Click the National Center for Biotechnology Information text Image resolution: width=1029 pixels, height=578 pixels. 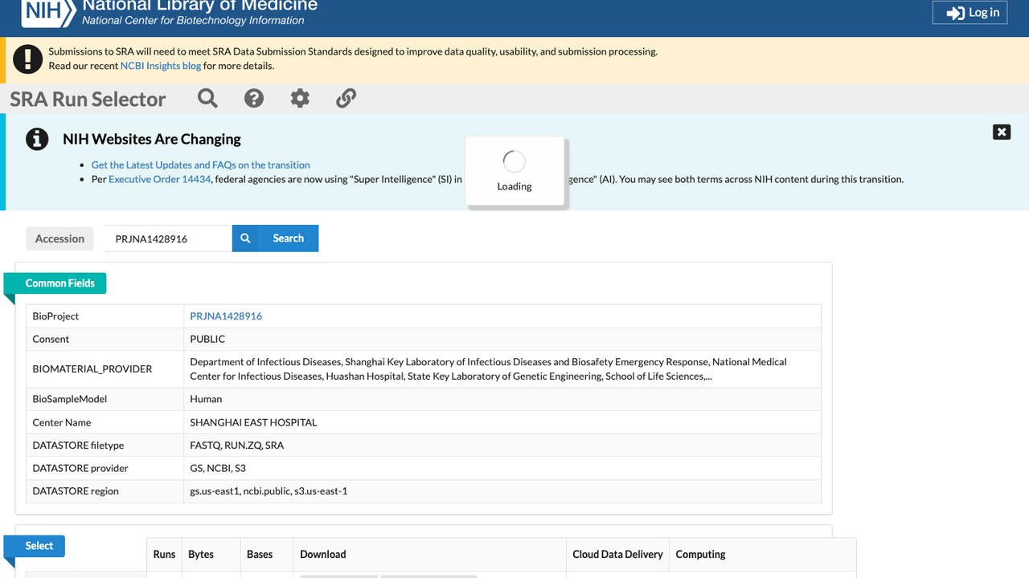tap(193, 21)
